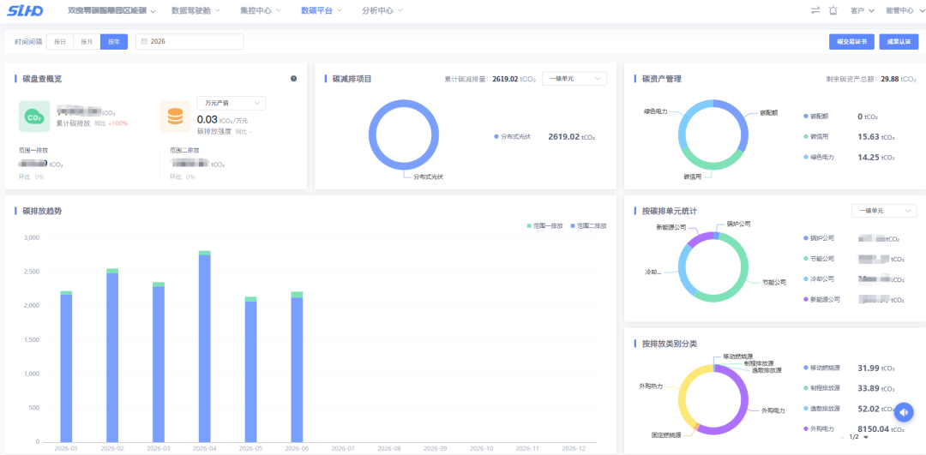Click the 2026-01 bar in trend chart
The width and height of the screenshot is (926, 455).
66,367
